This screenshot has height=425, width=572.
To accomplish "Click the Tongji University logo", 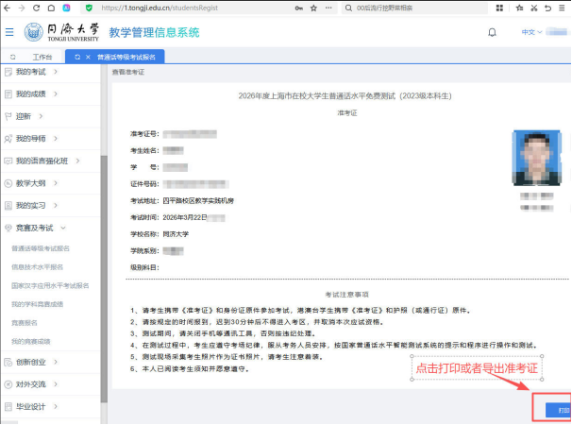I will point(61,32).
